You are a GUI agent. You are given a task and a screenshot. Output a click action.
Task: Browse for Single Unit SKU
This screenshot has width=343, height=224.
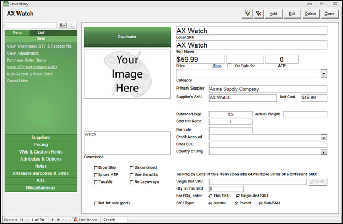tap(317, 181)
